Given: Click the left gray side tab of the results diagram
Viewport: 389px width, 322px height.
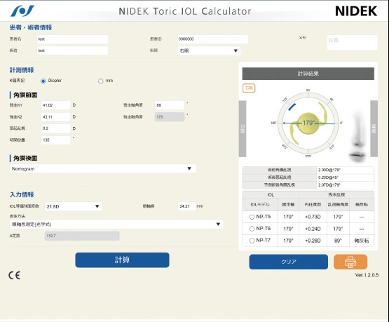Looking at the screenshot, I should coord(243,128).
